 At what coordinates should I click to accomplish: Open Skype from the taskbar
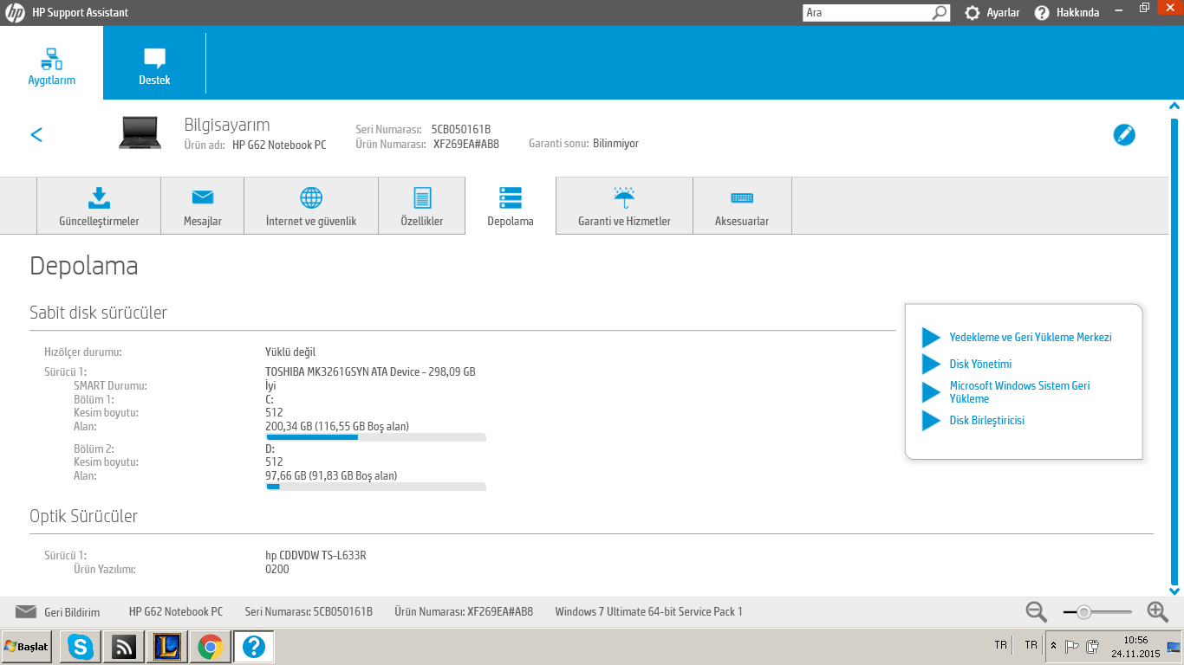coord(81,646)
